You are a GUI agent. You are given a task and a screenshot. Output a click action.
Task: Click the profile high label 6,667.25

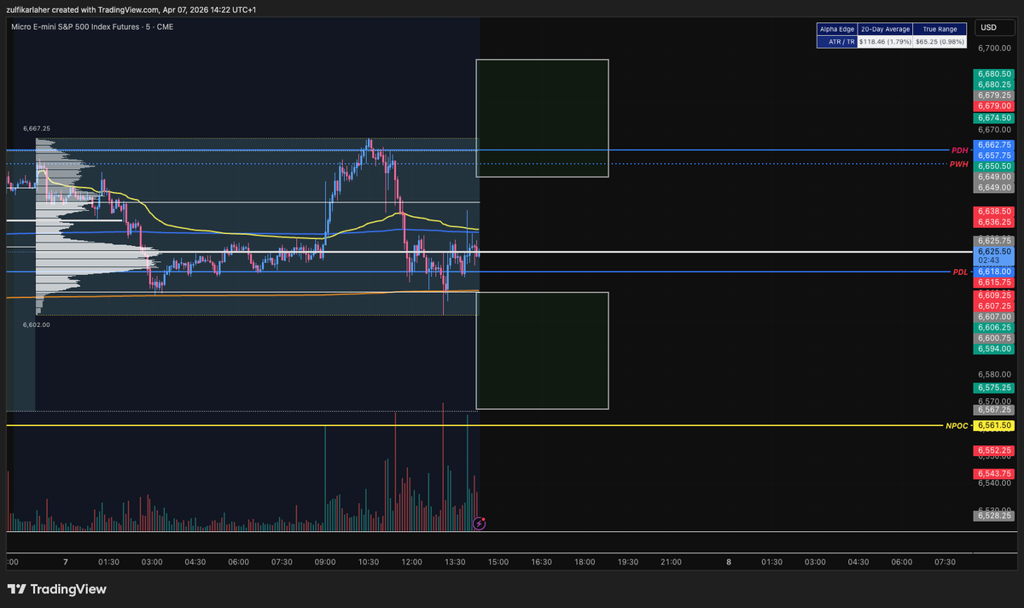[37, 128]
